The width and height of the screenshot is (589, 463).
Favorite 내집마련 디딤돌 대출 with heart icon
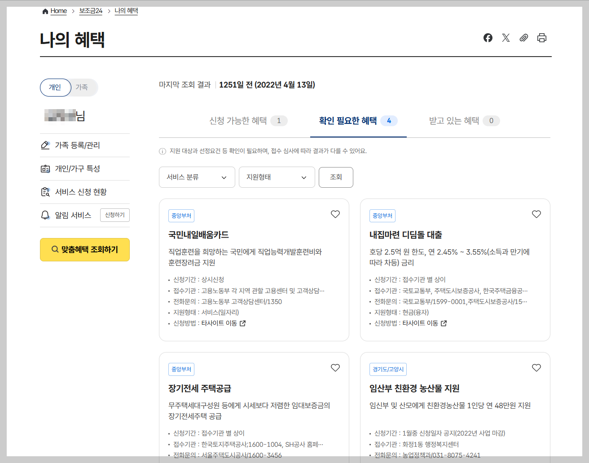pyautogui.click(x=536, y=214)
